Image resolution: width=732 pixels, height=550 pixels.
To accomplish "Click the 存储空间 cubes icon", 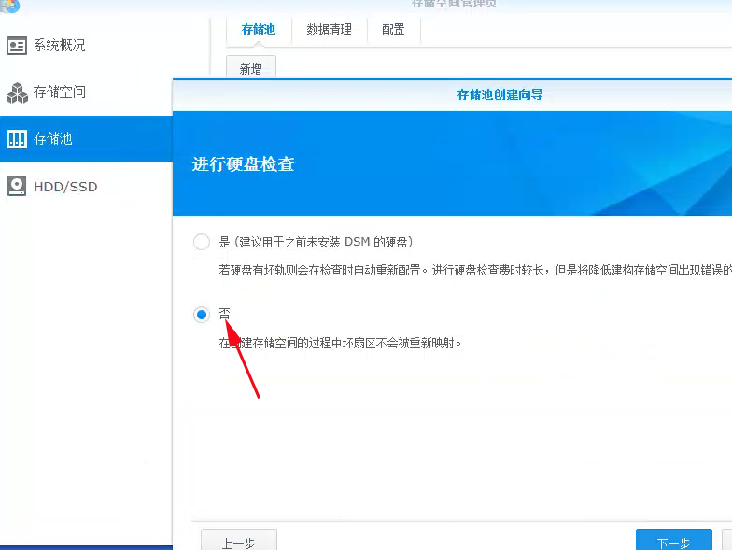I will pyautogui.click(x=17, y=92).
